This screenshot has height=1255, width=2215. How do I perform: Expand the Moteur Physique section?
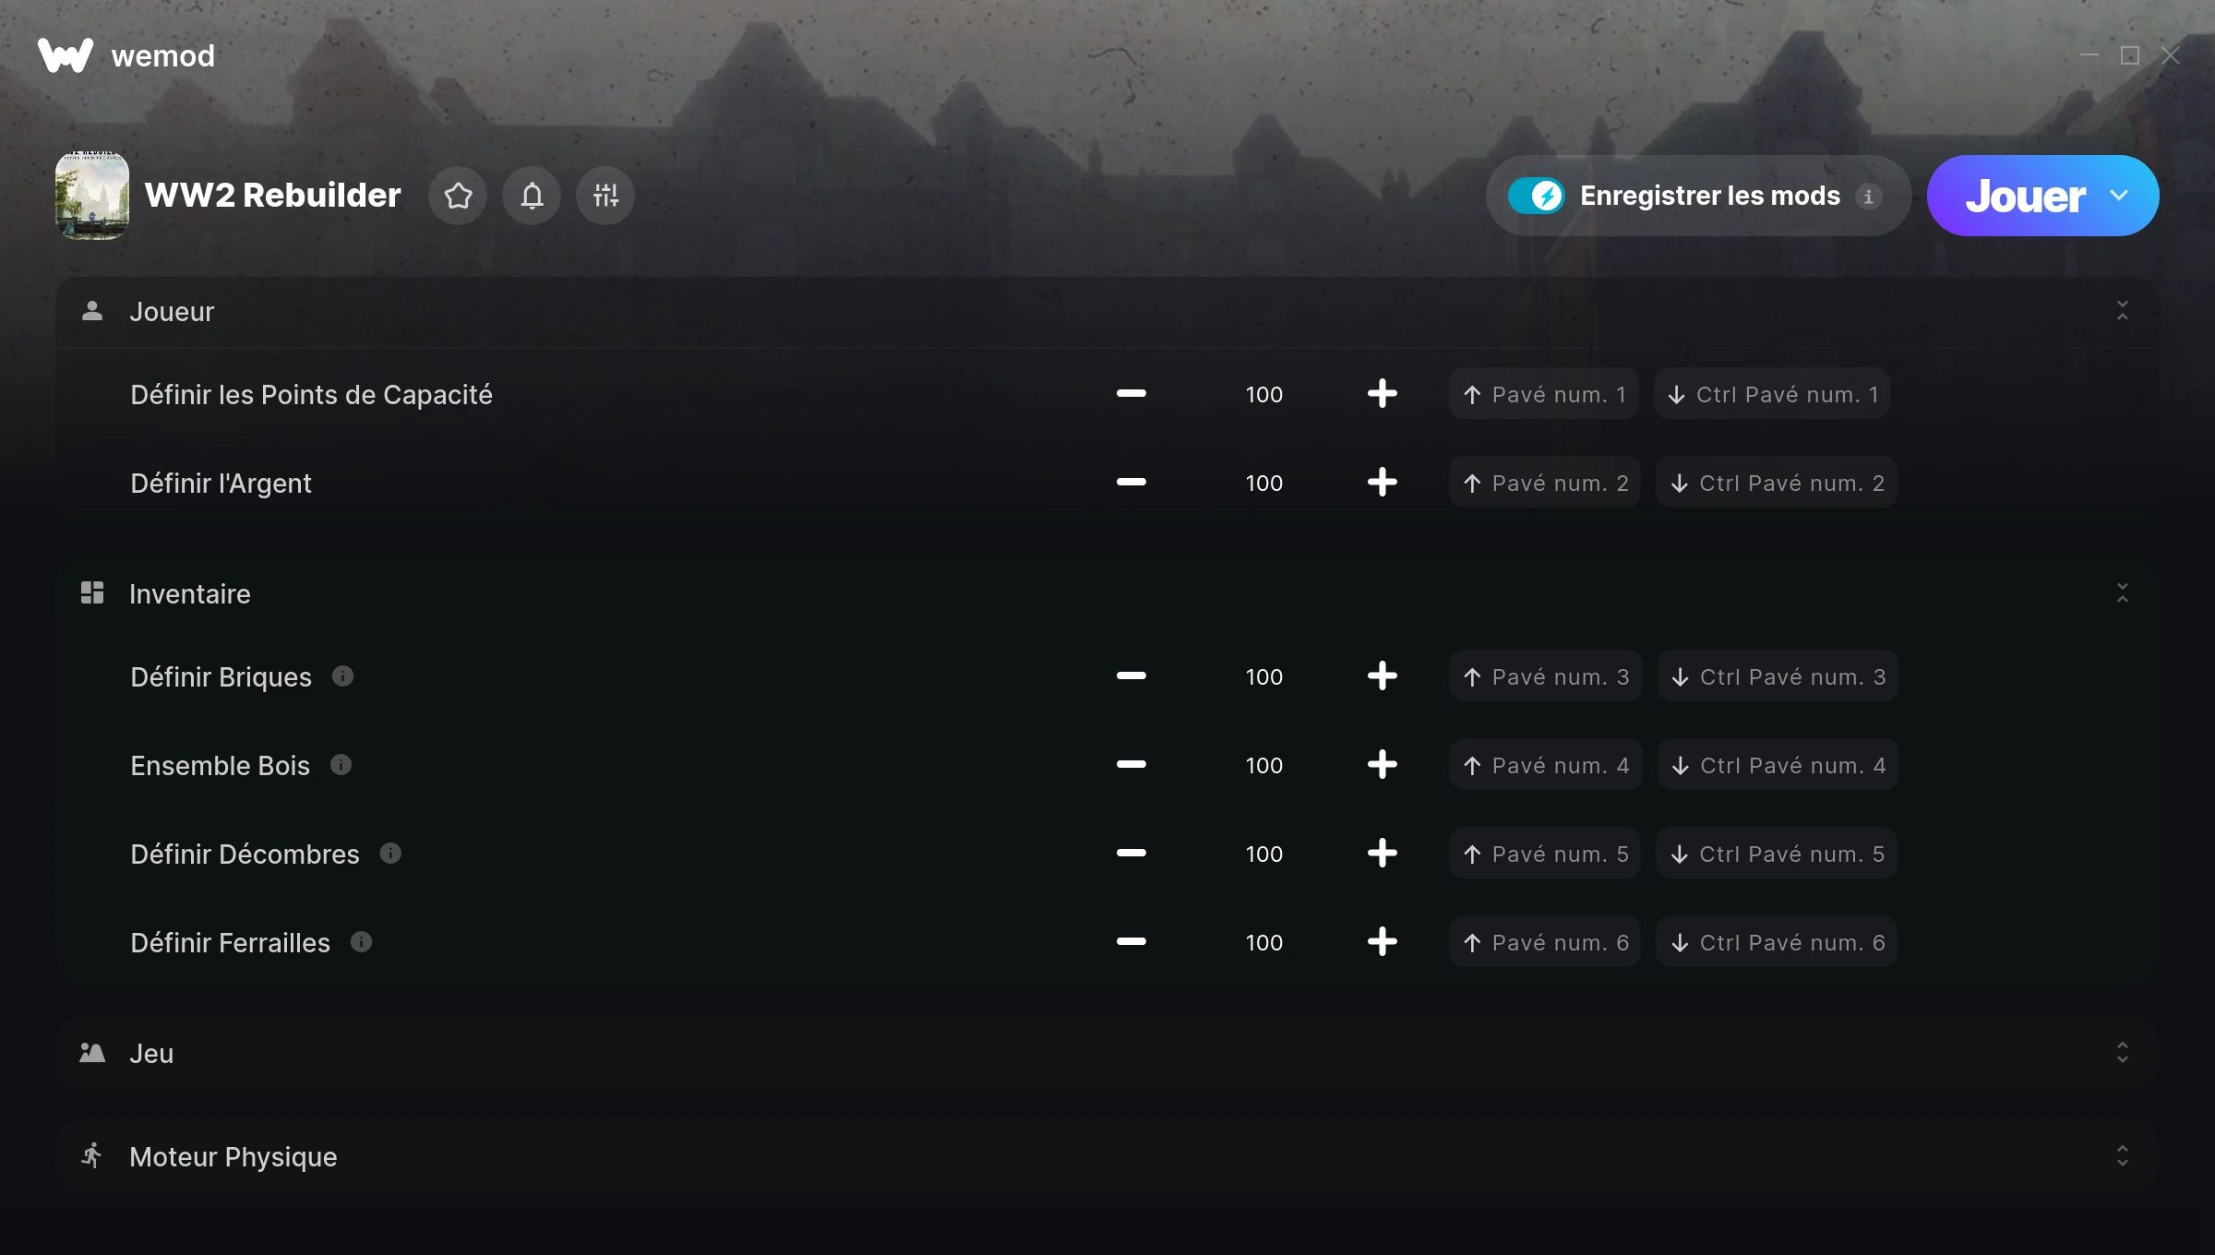pos(2122,1156)
